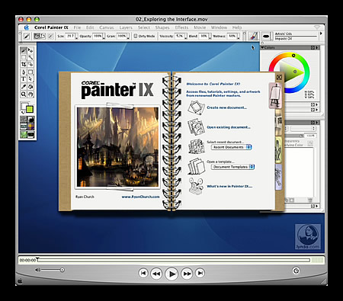Open the Pattern selector in the toolbox
This screenshot has width=343, height=301.
coord(24,126)
